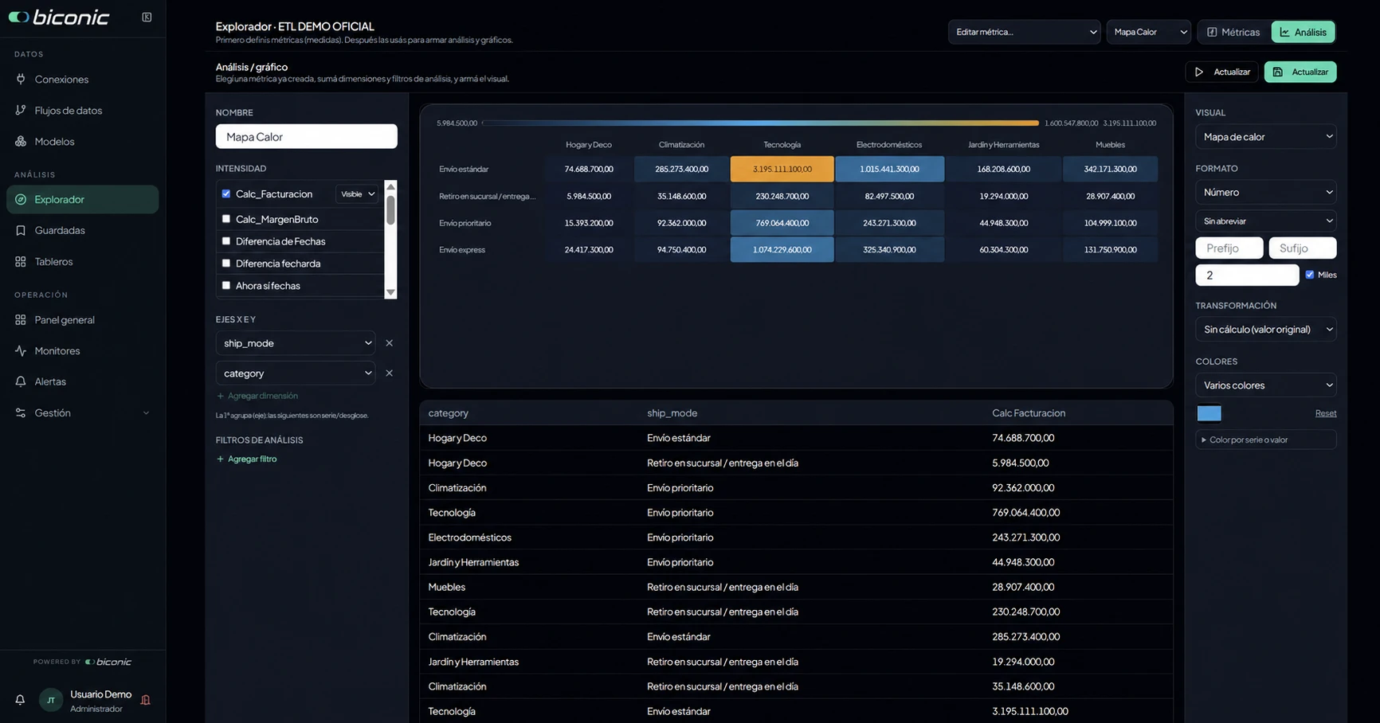The image size is (1380, 723).
Task: Click the Monitores activity icon
Action: 21,350
